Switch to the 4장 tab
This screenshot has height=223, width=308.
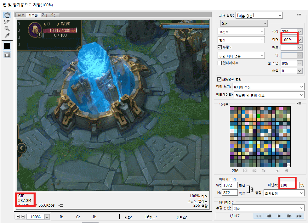54,15
